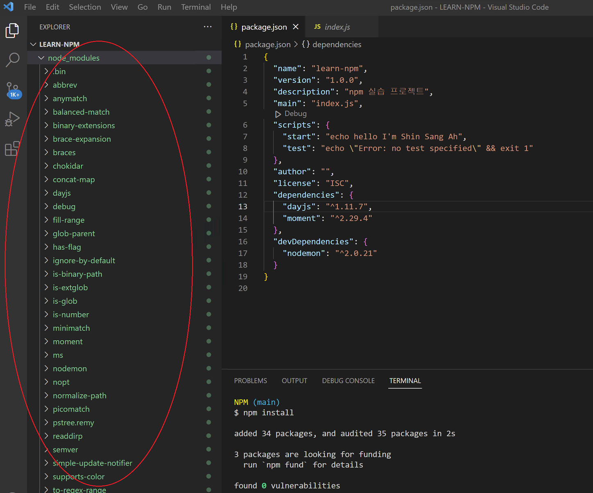This screenshot has width=593, height=493.
Task: Click dependencies in the breadcrumb
Action: click(x=337, y=44)
